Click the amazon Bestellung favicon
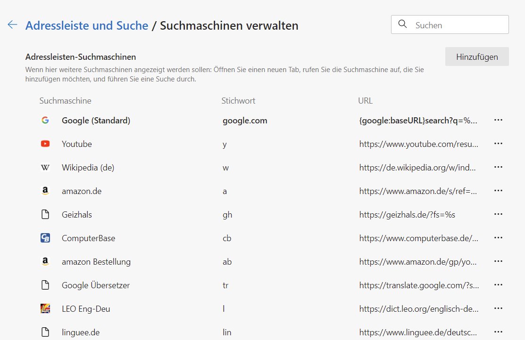This screenshot has width=525, height=340. pos(45,261)
